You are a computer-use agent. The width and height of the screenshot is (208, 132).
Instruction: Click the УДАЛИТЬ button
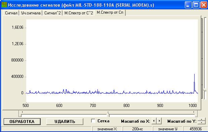(65, 121)
